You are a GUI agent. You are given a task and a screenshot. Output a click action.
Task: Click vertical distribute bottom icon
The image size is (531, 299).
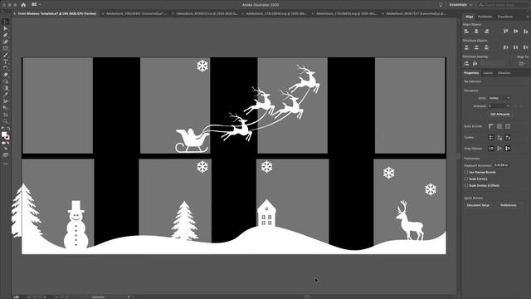(x=487, y=47)
